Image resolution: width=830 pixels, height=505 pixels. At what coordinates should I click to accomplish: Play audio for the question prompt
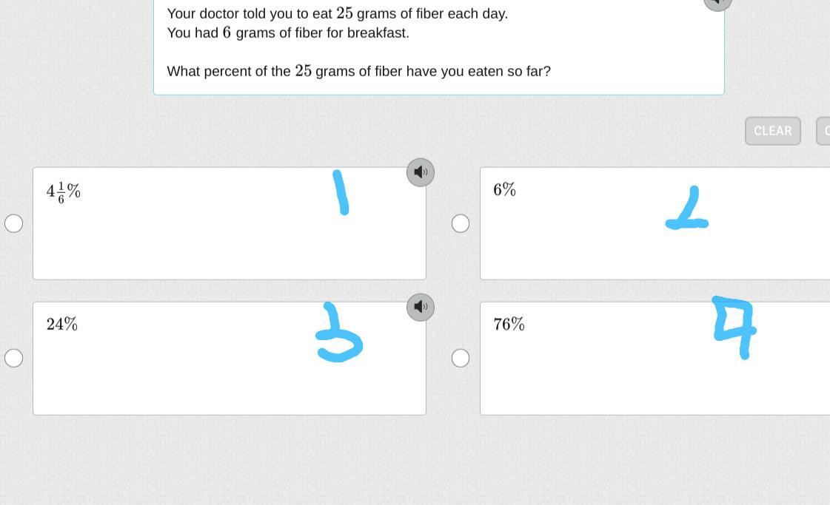(717, 3)
